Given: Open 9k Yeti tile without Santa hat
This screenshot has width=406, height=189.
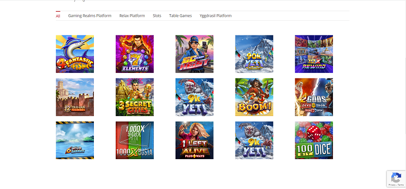Looking at the screenshot, I should click(x=254, y=140).
